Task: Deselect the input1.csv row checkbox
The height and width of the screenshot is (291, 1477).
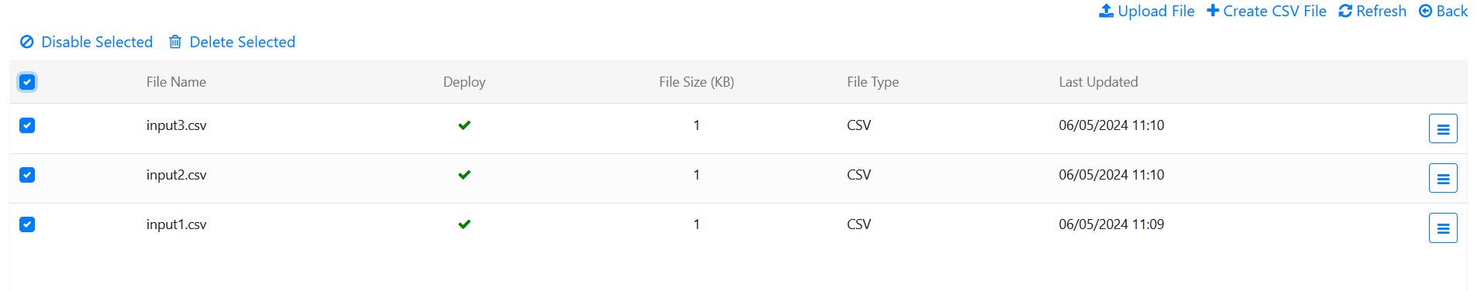Action: pyautogui.click(x=27, y=224)
